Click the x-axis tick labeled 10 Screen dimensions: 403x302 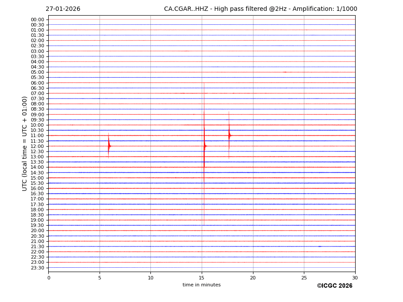pos(150,278)
